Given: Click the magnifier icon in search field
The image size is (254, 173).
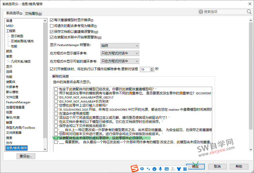Looking at the screenshot, I should click(249, 12).
